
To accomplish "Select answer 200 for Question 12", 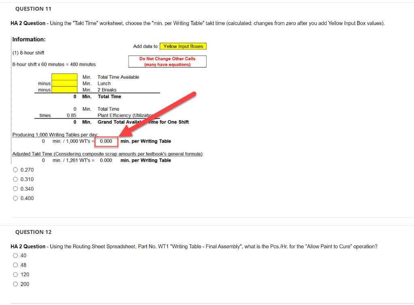I will click(x=15, y=284).
